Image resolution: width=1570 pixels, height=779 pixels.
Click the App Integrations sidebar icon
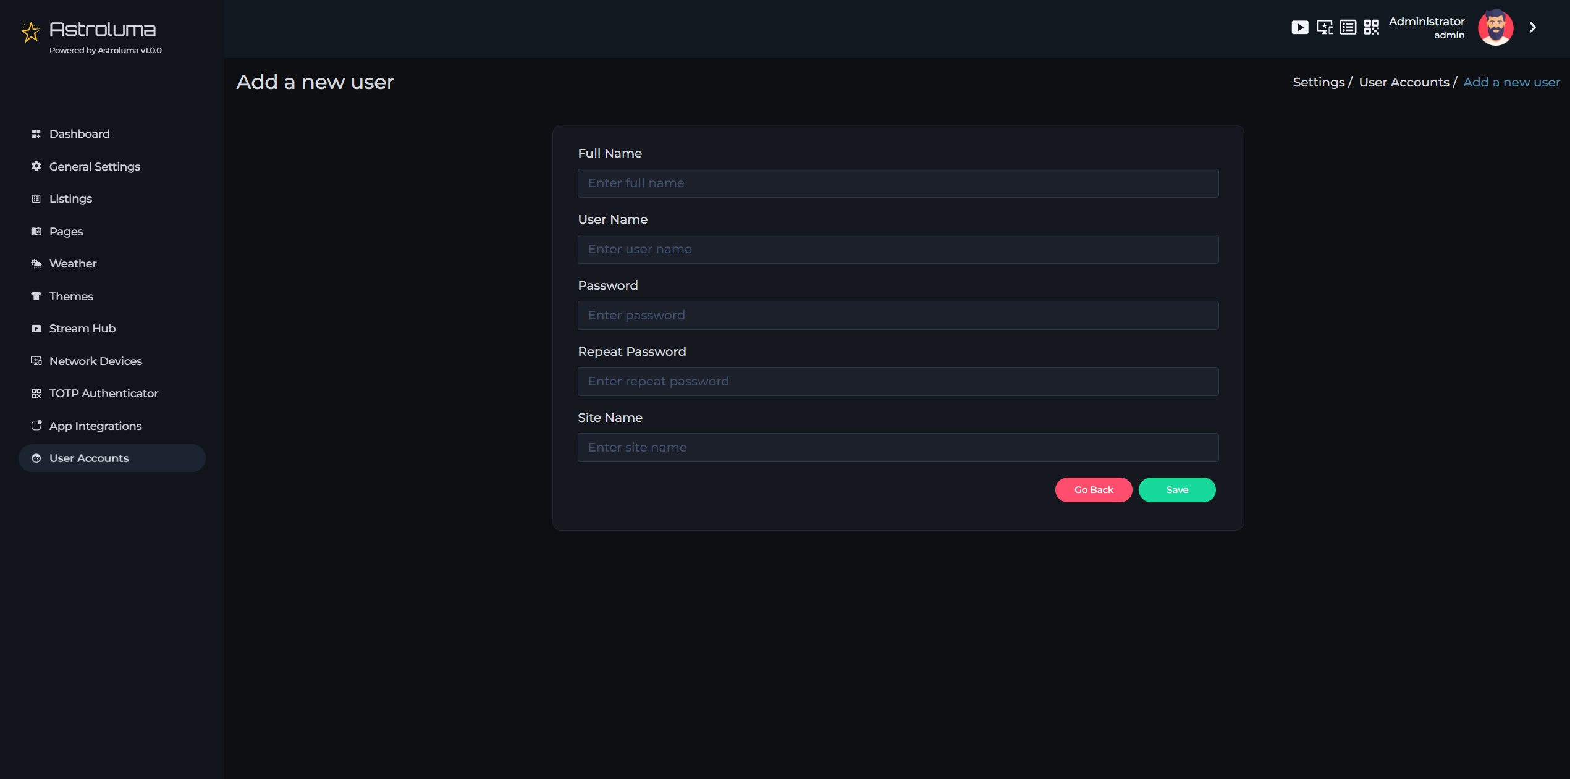tap(36, 426)
